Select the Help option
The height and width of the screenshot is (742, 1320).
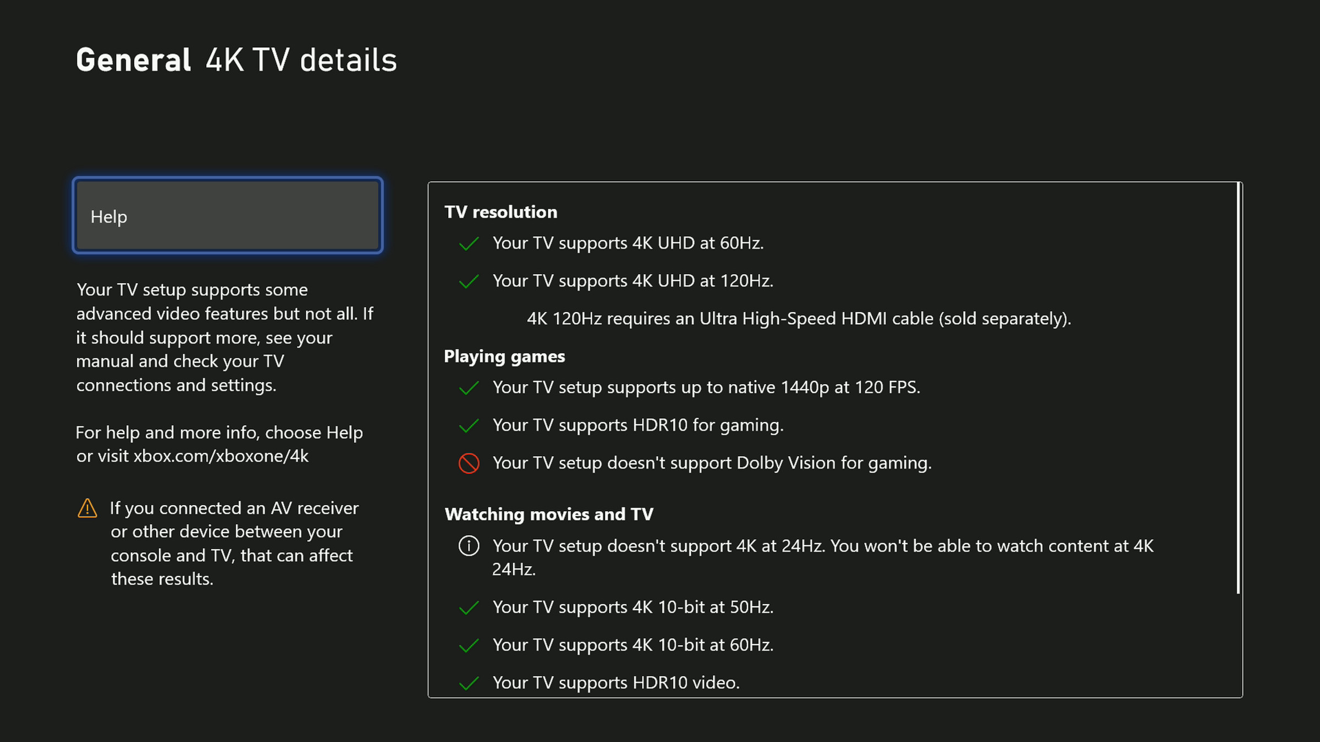[228, 216]
